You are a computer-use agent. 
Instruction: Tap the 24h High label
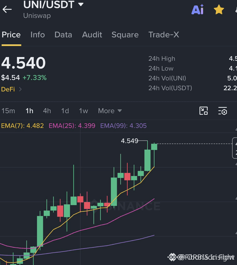pos(162,59)
